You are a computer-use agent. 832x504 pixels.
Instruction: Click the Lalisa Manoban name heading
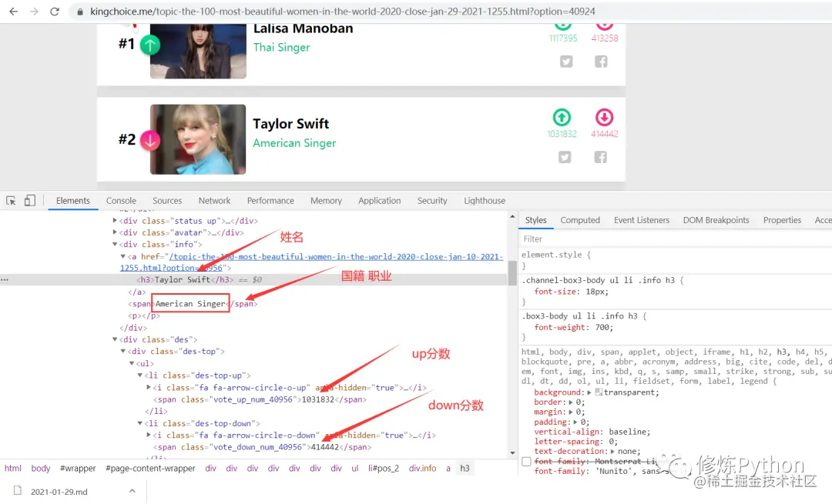(x=303, y=28)
